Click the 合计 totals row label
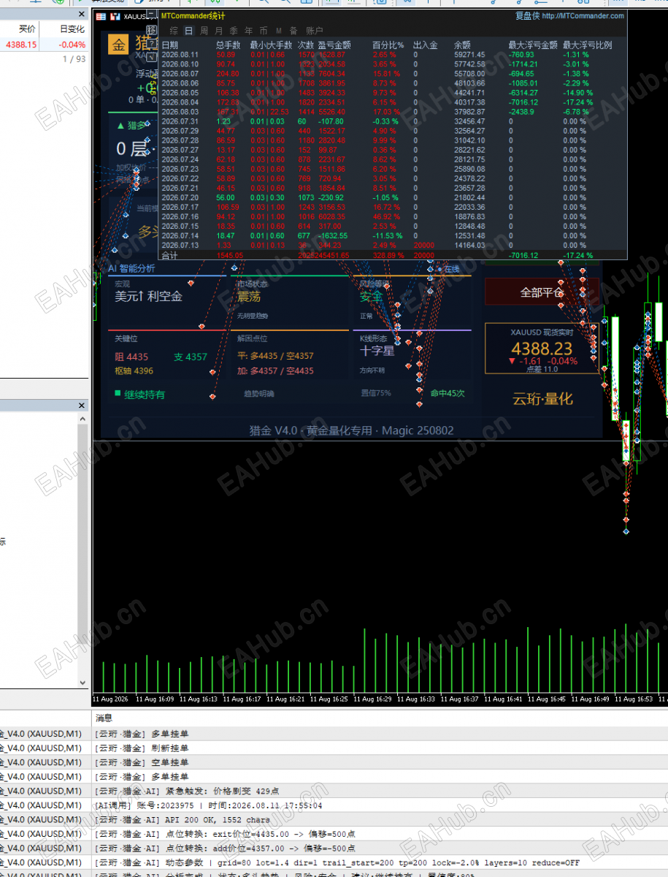Screen dimensions: 668x877 pyautogui.click(x=169, y=256)
